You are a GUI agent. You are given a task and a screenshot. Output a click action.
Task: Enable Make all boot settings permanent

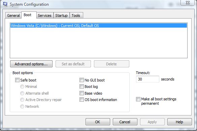click(x=138, y=99)
